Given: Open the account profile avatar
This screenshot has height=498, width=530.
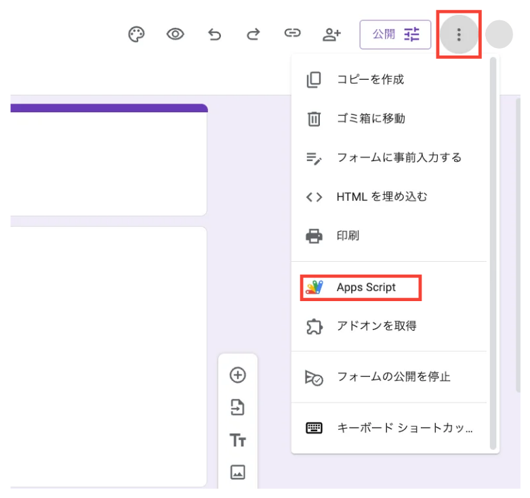Looking at the screenshot, I should click(499, 35).
